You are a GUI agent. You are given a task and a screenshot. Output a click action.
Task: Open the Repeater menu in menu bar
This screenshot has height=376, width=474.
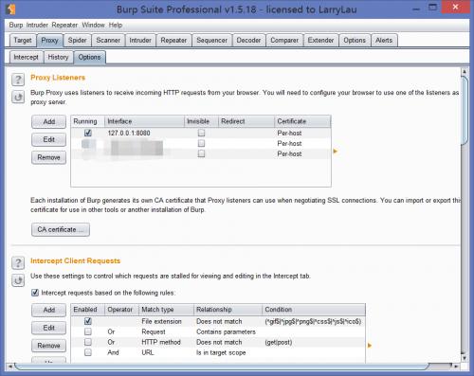[64, 25]
